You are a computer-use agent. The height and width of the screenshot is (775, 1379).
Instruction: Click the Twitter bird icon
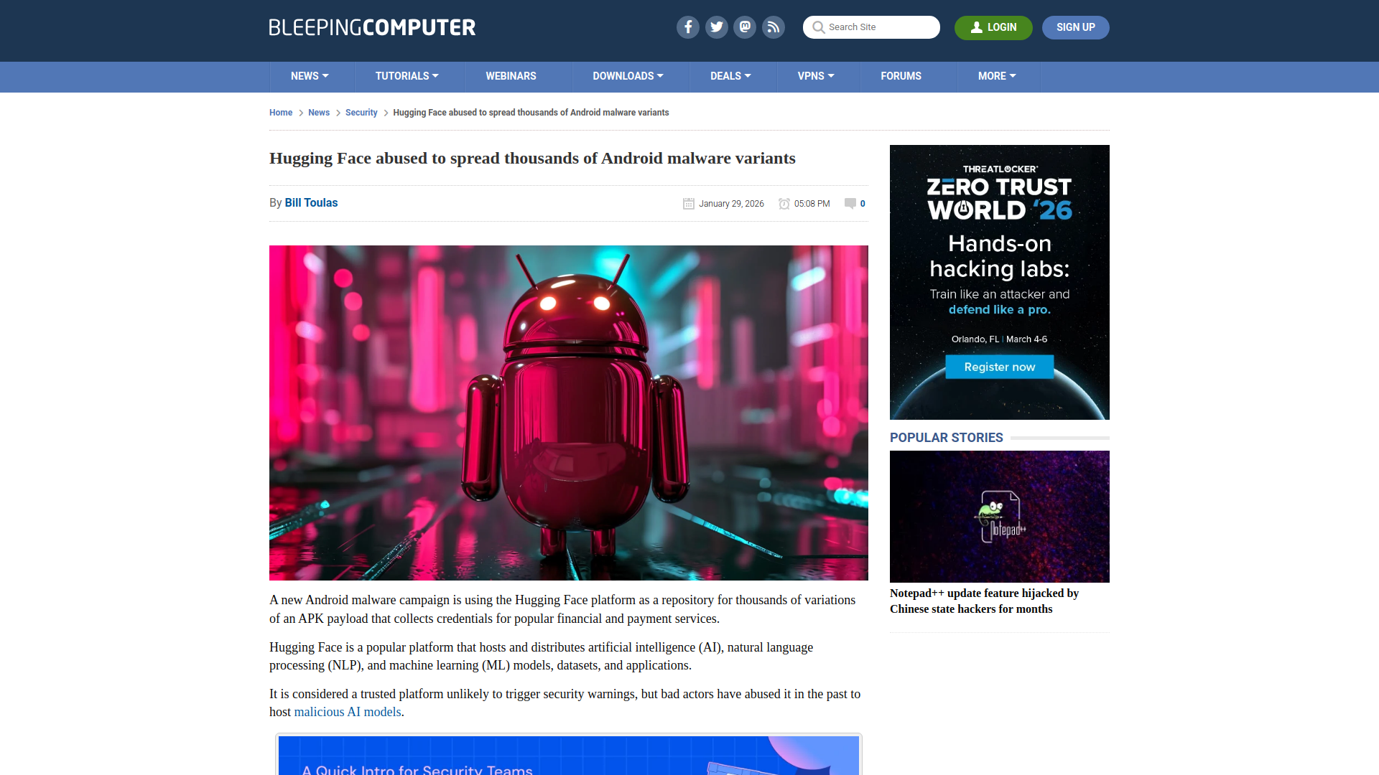[x=716, y=27]
